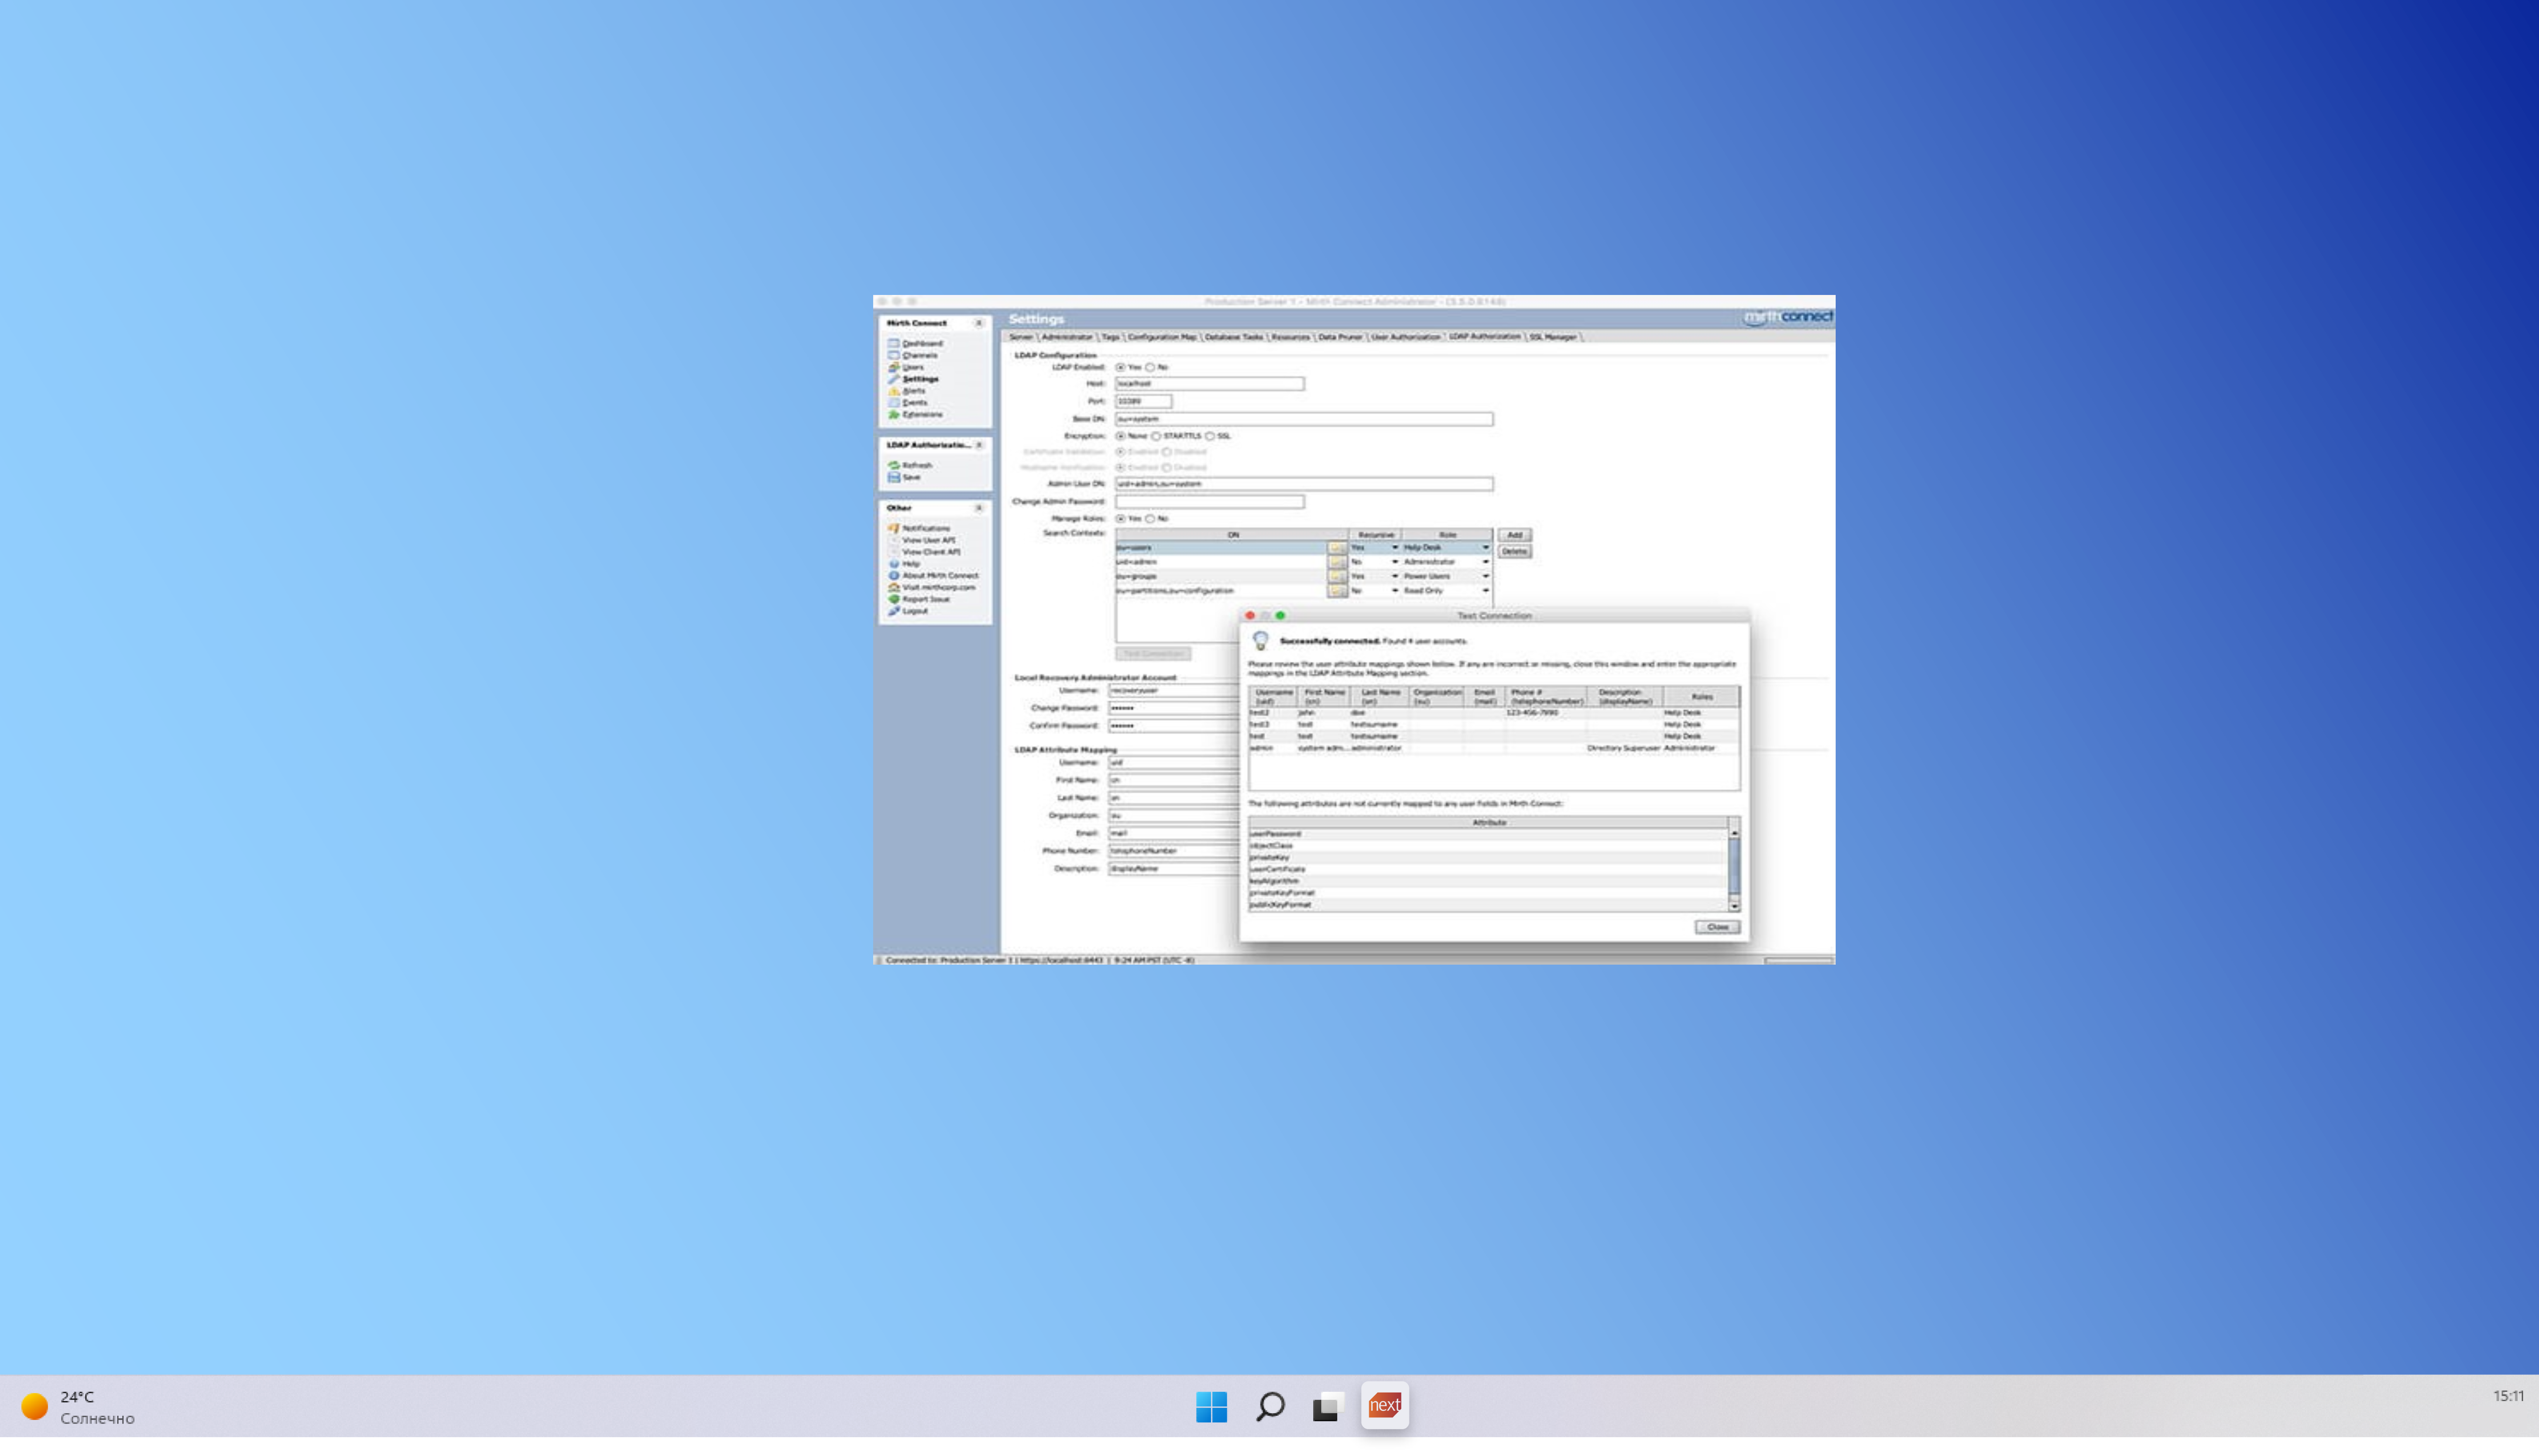2539x1456 pixels.
Task: Click View User API link
Action: coord(928,540)
